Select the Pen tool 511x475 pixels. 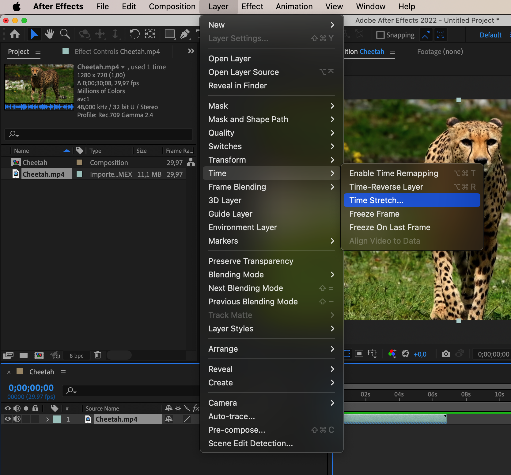click(185, 34)
